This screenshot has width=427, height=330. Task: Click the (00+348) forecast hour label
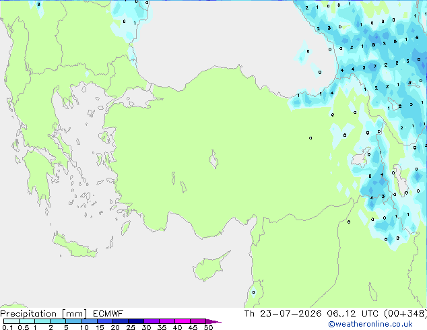[405, 314]
